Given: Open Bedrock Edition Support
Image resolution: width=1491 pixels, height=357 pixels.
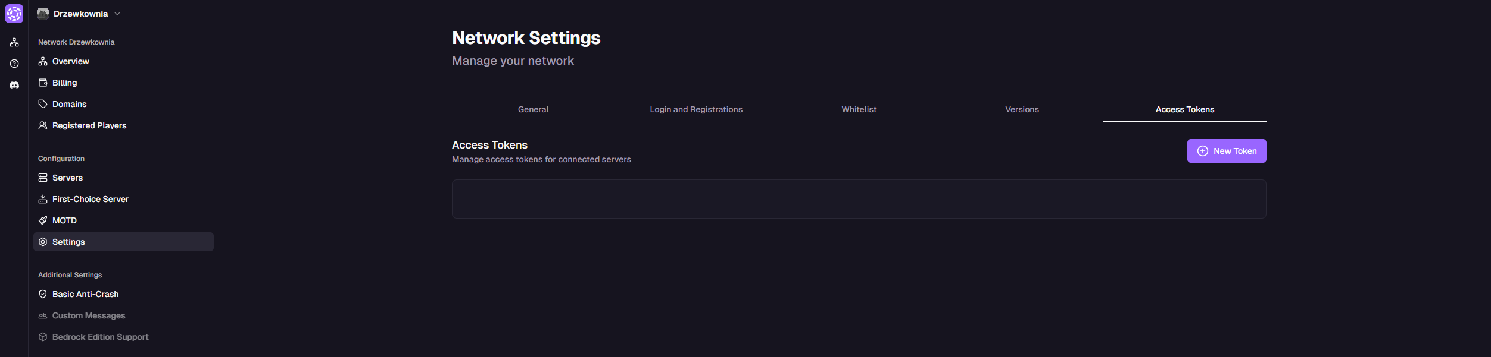Looking at the screenshot, I should 100,337.
